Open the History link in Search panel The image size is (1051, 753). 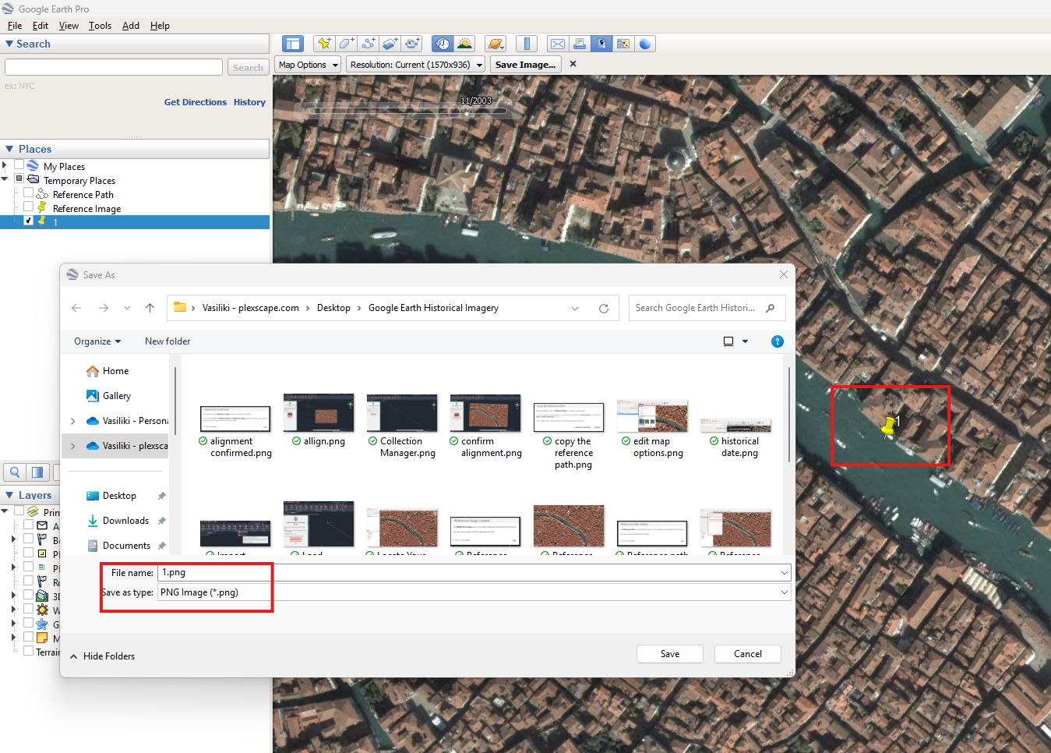point(249,102)
